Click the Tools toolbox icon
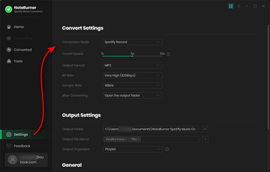This screenshot has height=172, width=270. click(x=9, y=61)
